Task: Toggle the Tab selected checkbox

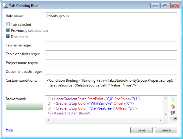Action: click(x=8, y=24)
